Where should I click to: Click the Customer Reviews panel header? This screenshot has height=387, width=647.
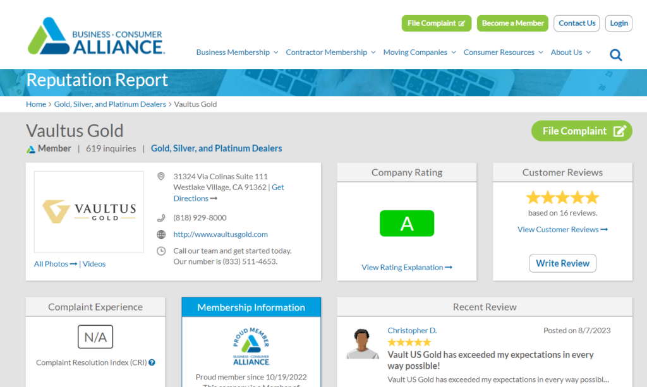pyautogui.click(x=562, y=172)
